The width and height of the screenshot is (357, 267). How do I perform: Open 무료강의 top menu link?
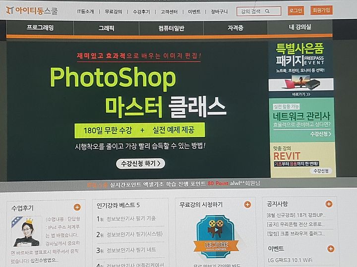pyautogui.click(x=114, y=11)
